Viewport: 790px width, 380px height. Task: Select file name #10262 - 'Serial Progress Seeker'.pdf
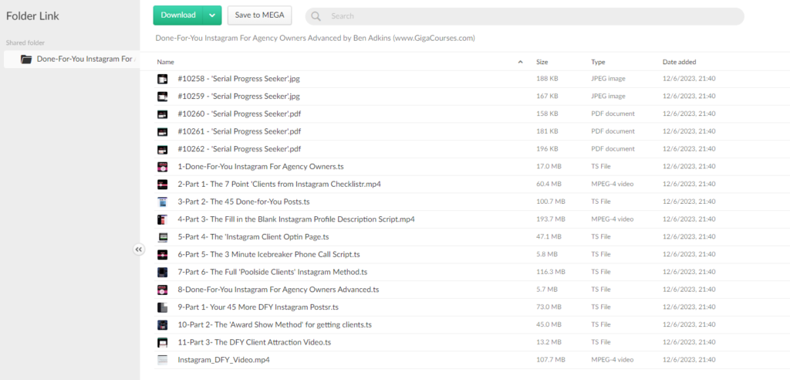click(239, 149)
